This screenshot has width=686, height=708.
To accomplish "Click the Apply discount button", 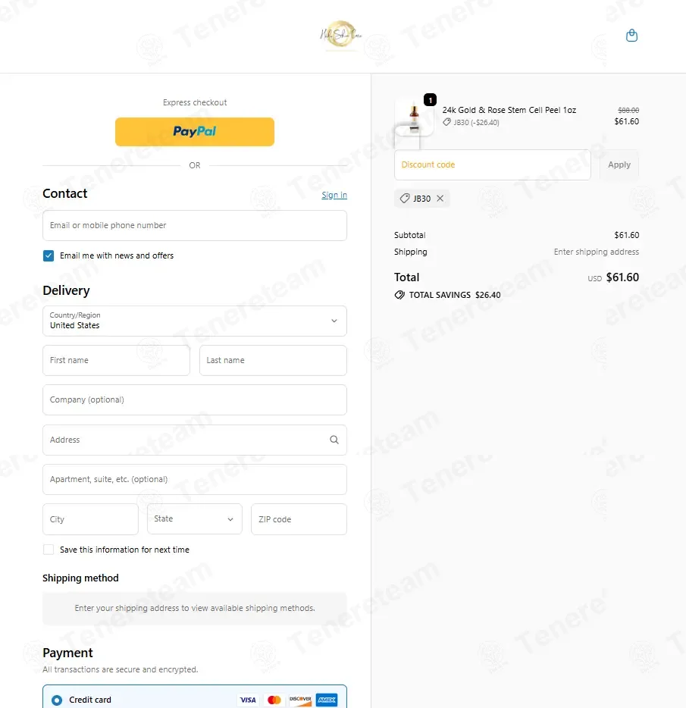I will click(x=619, y=164).
